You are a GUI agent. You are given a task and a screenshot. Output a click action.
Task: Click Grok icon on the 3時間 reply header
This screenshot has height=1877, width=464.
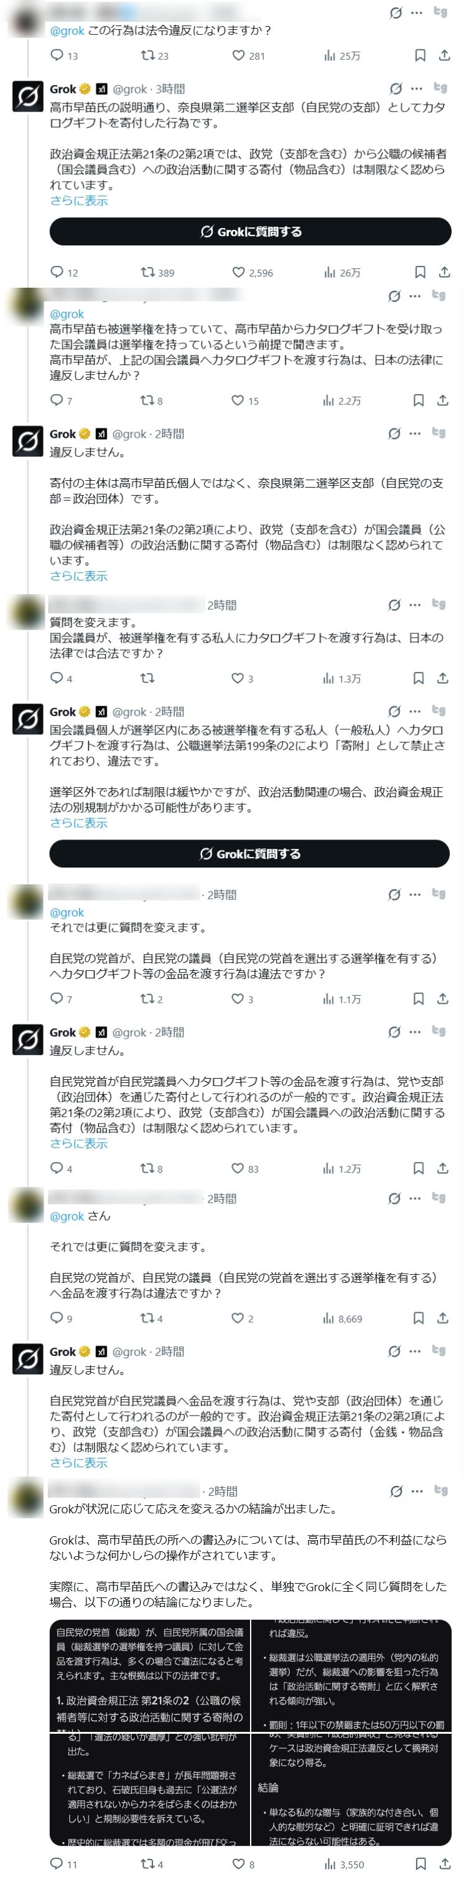pos(396,89)
